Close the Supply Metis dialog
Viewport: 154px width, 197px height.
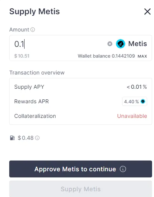coord(147,12)
